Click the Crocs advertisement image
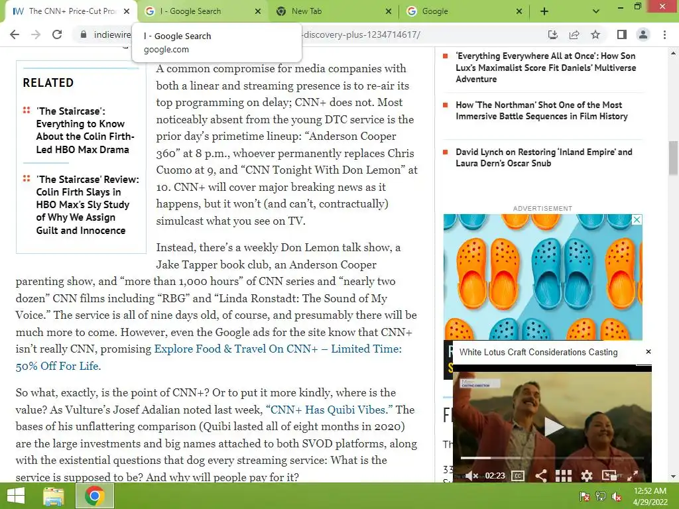This screenshot has height=509, width=679. click(x=542, y=277)
